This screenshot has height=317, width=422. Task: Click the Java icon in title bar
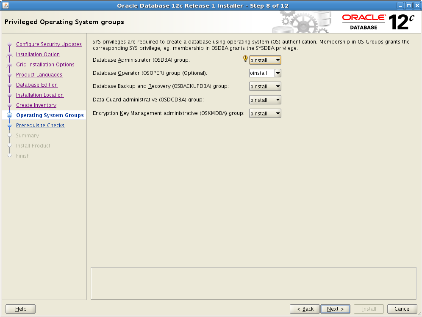coord(6,5)
